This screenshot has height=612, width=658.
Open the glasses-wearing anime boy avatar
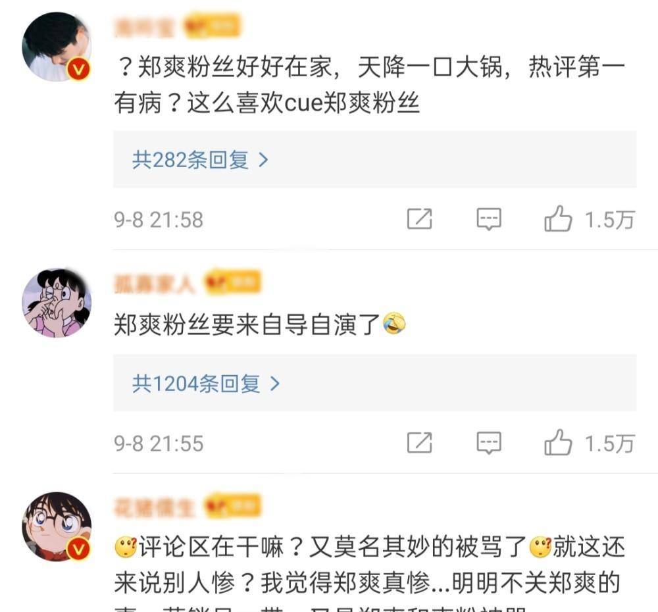click(x=57, y=527)
